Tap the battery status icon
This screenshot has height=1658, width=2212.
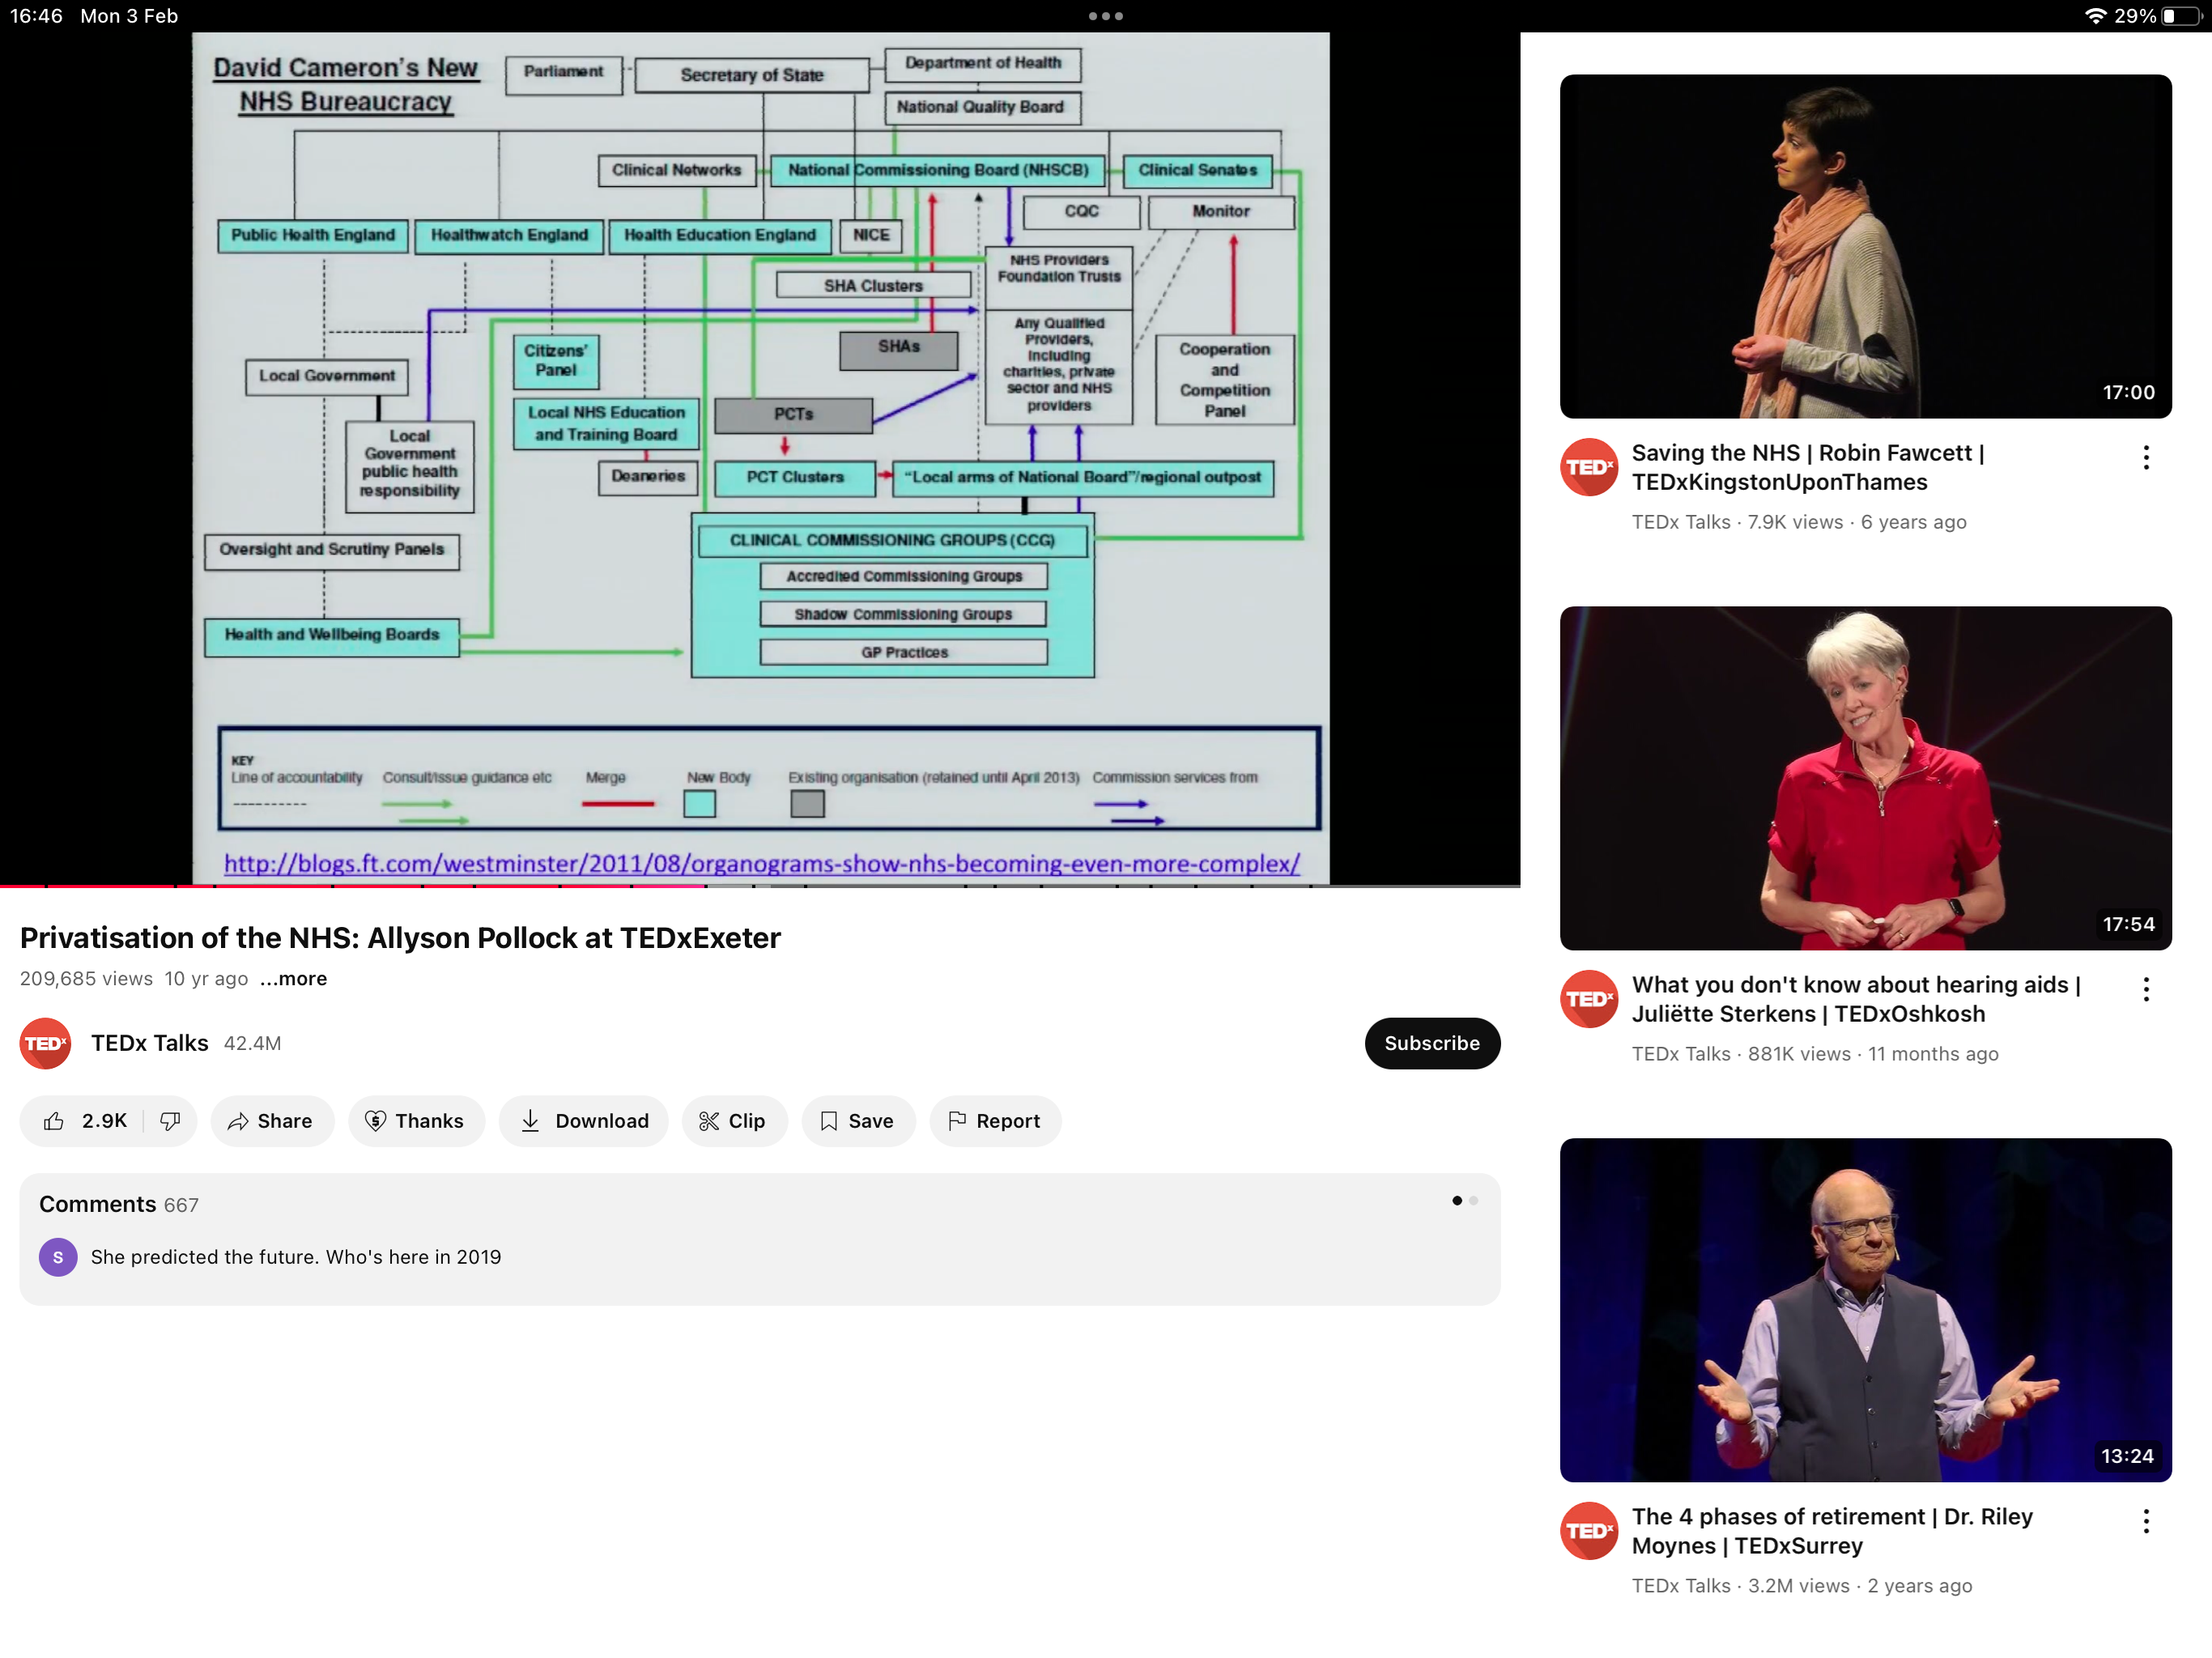coord(2184,16)
